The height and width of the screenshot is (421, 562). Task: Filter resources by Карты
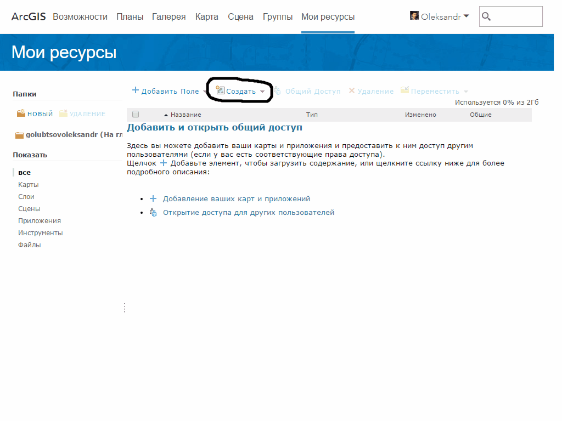[29, 185]
